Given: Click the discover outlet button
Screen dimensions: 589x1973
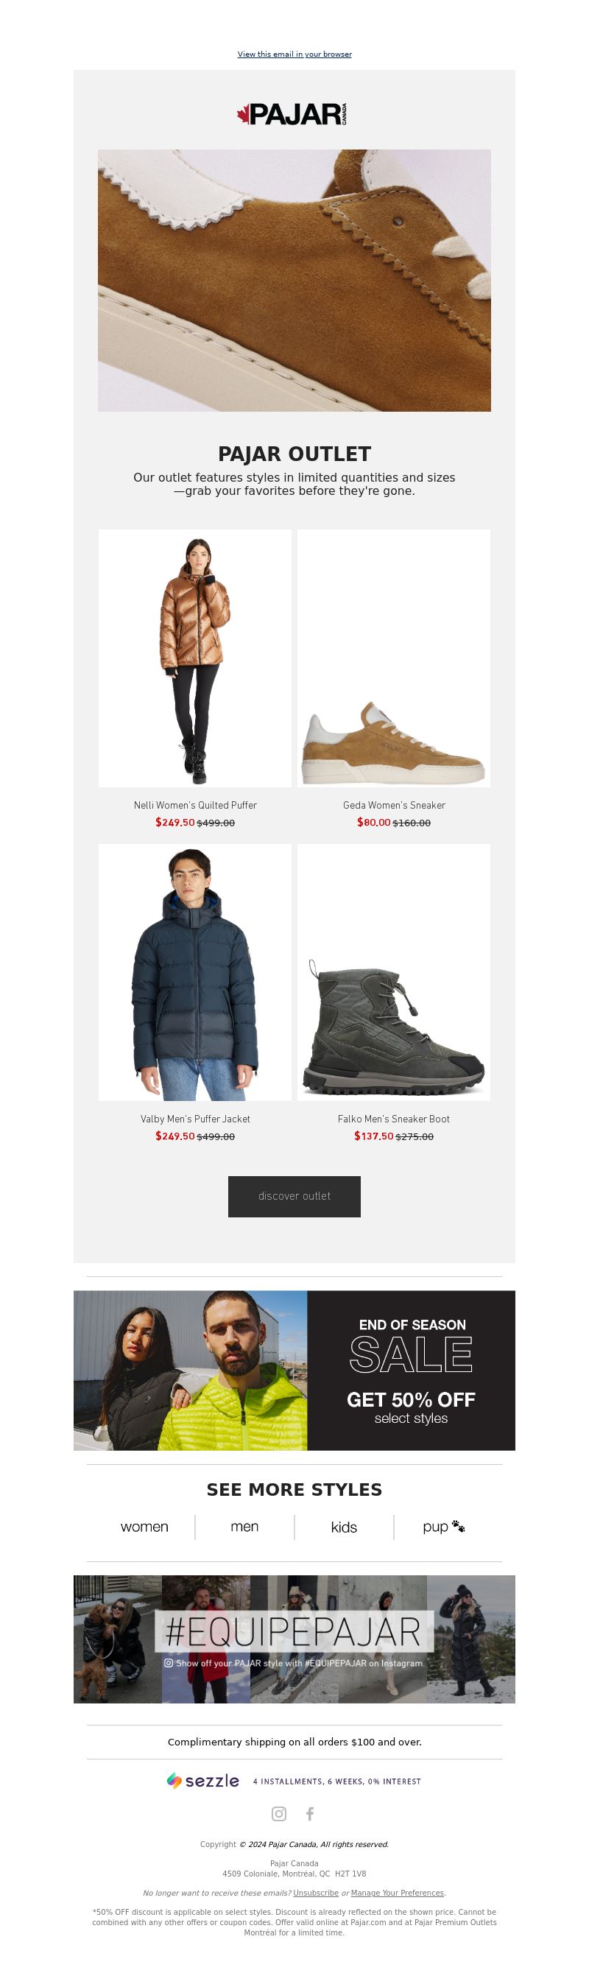Looking at the screenshot, I should click(294, 1196).
